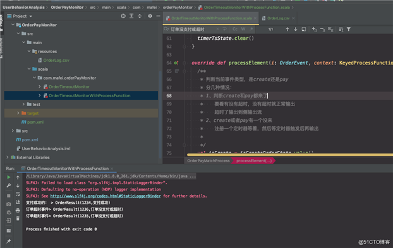Clear console output trash icon
Screen dimensions: 393x248
tap(18, 218)
